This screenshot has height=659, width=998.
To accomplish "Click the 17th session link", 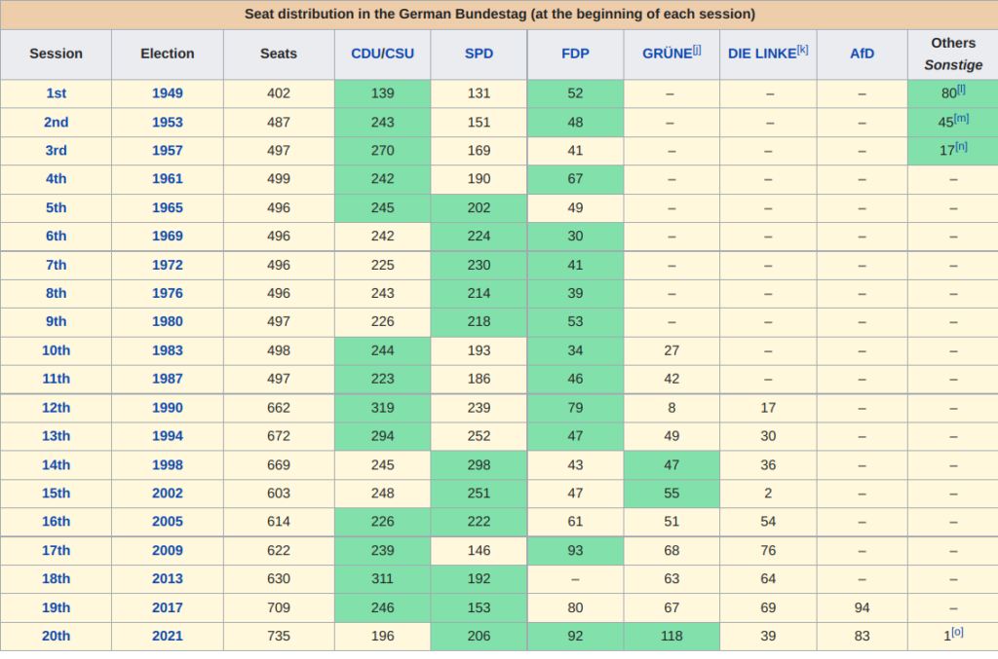I will click(56, 550).
